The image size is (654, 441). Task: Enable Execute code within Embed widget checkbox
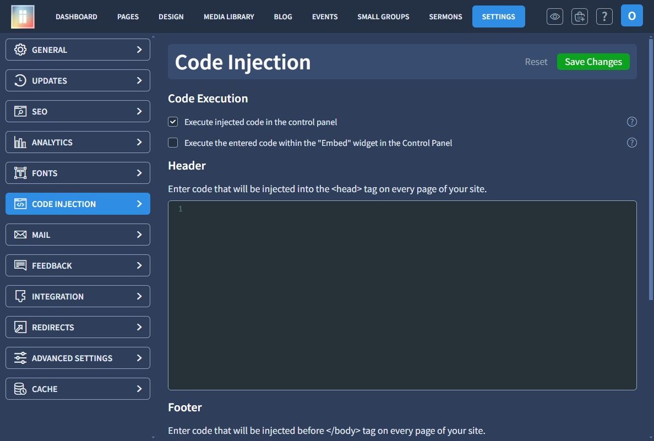[x=173, y=143]
